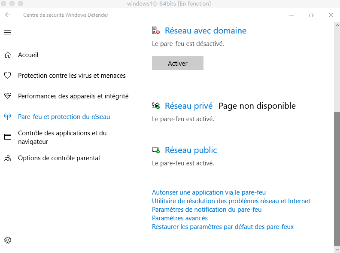Open the Réseau avec domaine link

206,30
